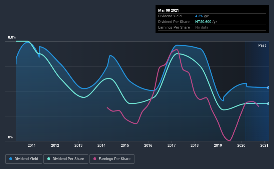Toggle the Dividend Yield legend button

click(x=24, y=159)
